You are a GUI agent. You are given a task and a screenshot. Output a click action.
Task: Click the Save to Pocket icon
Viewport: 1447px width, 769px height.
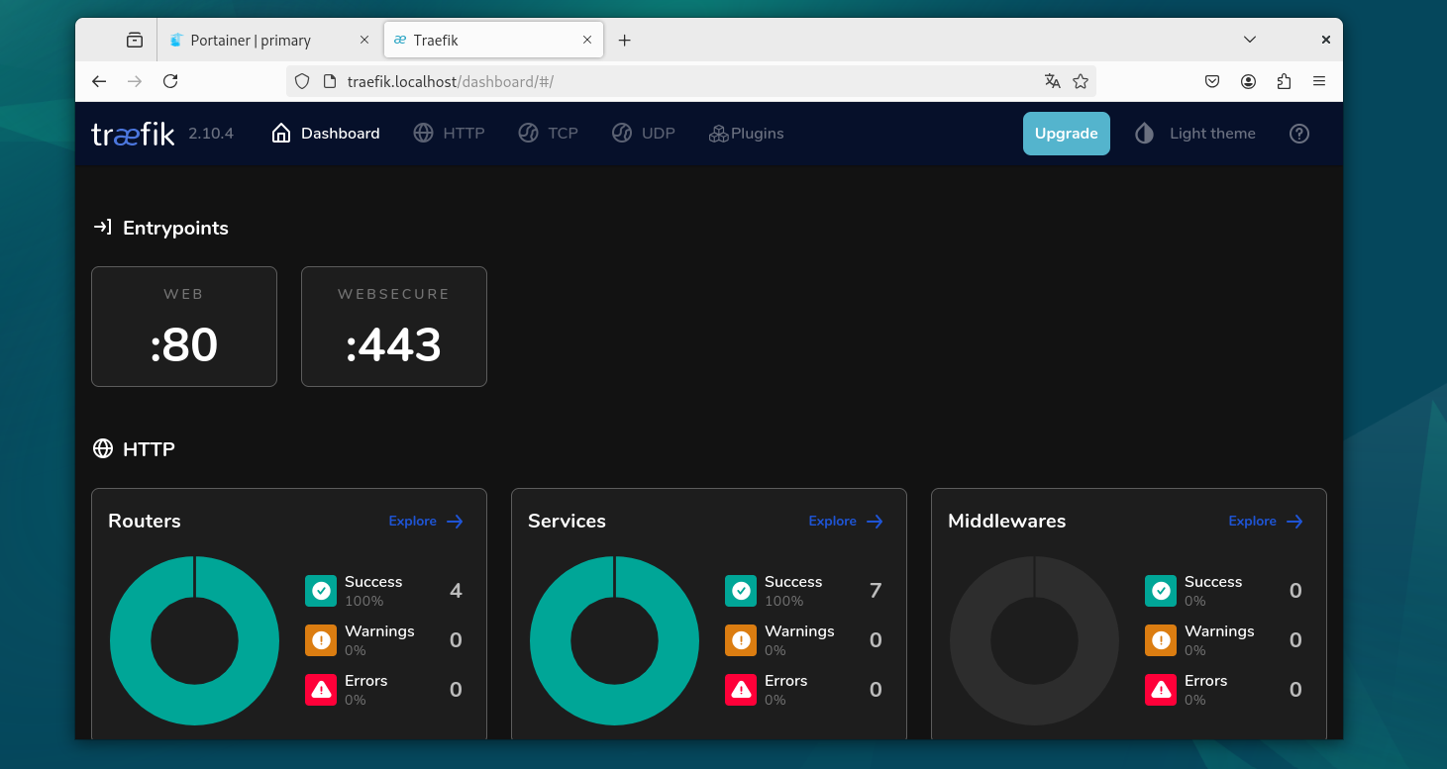coord(1212,81)
